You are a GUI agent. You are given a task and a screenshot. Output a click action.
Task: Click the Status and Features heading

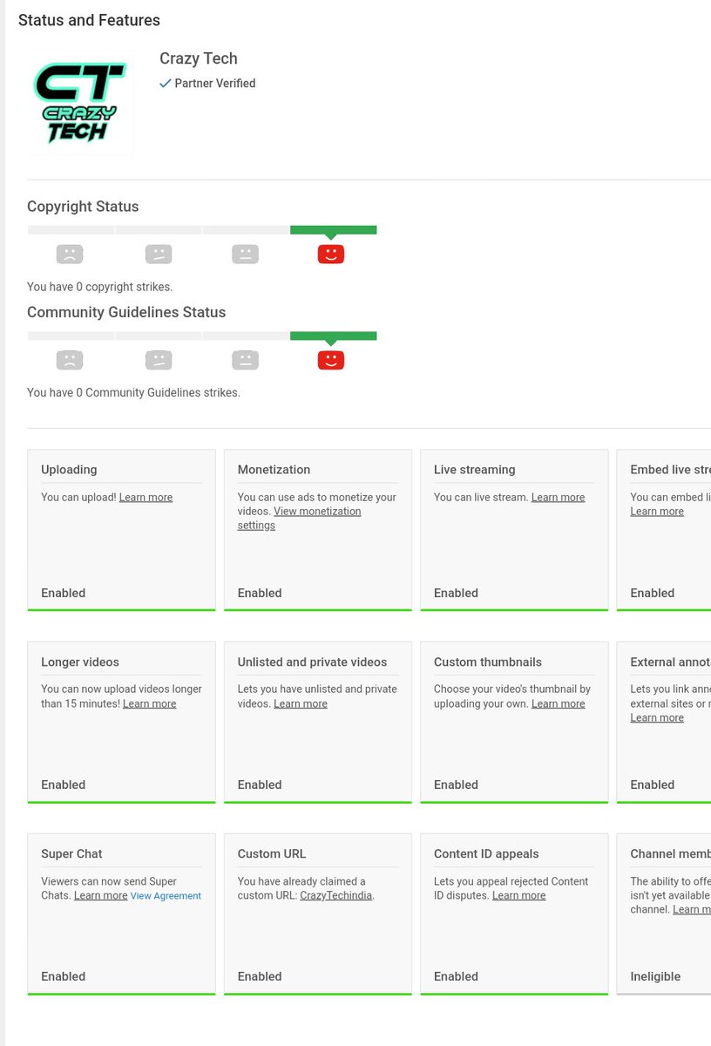tap(89, 20)
